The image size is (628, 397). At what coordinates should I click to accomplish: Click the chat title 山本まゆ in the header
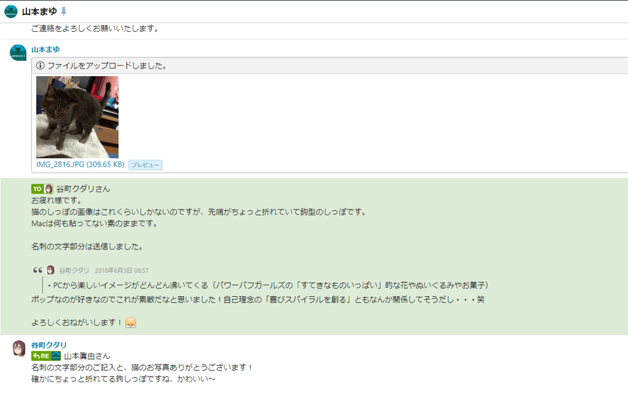click(x=39, y=12)
